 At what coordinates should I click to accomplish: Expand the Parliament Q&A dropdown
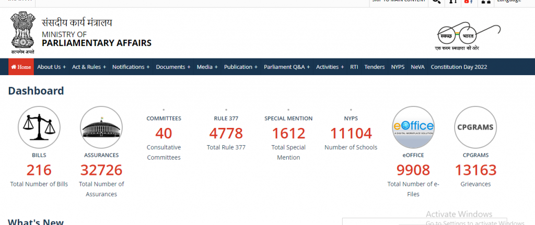[x=287, y=67]
